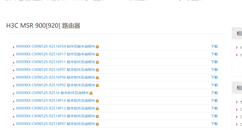Open MSR9XX-CMW520-R2516P07 version software link

(x=55, y=70)
